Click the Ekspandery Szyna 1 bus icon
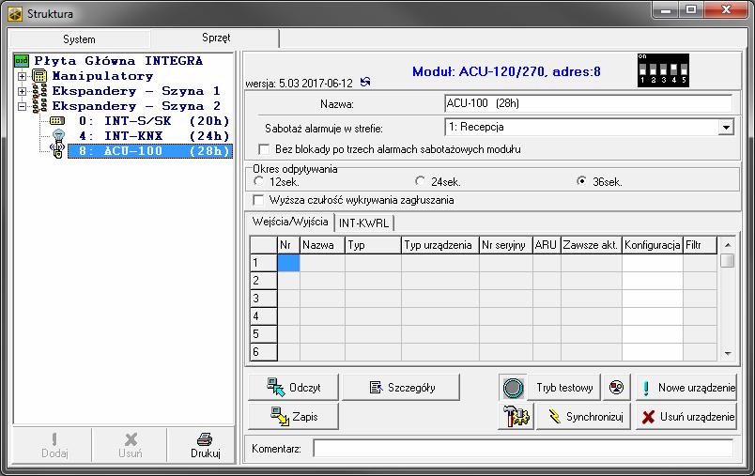 pos(39,91)
